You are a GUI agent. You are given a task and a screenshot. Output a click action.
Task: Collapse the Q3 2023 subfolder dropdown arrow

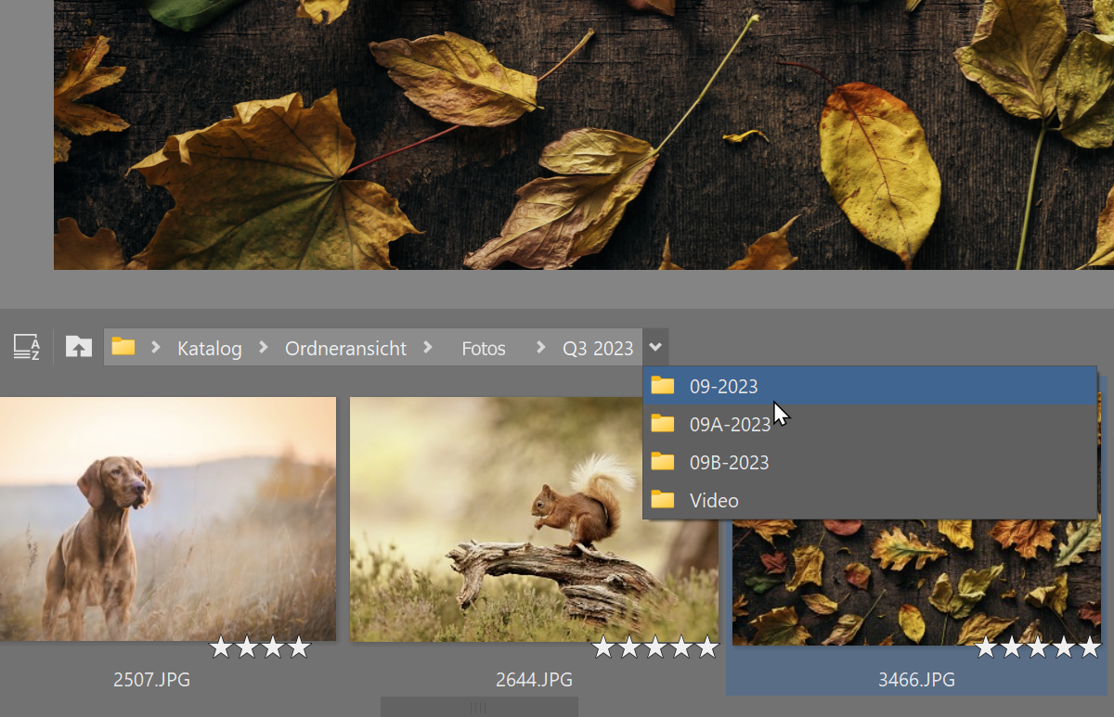[655, 348]
